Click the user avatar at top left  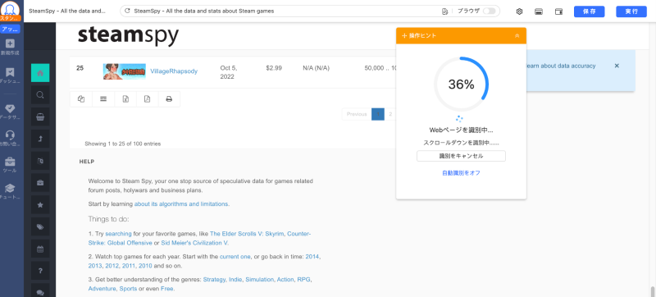11,8
